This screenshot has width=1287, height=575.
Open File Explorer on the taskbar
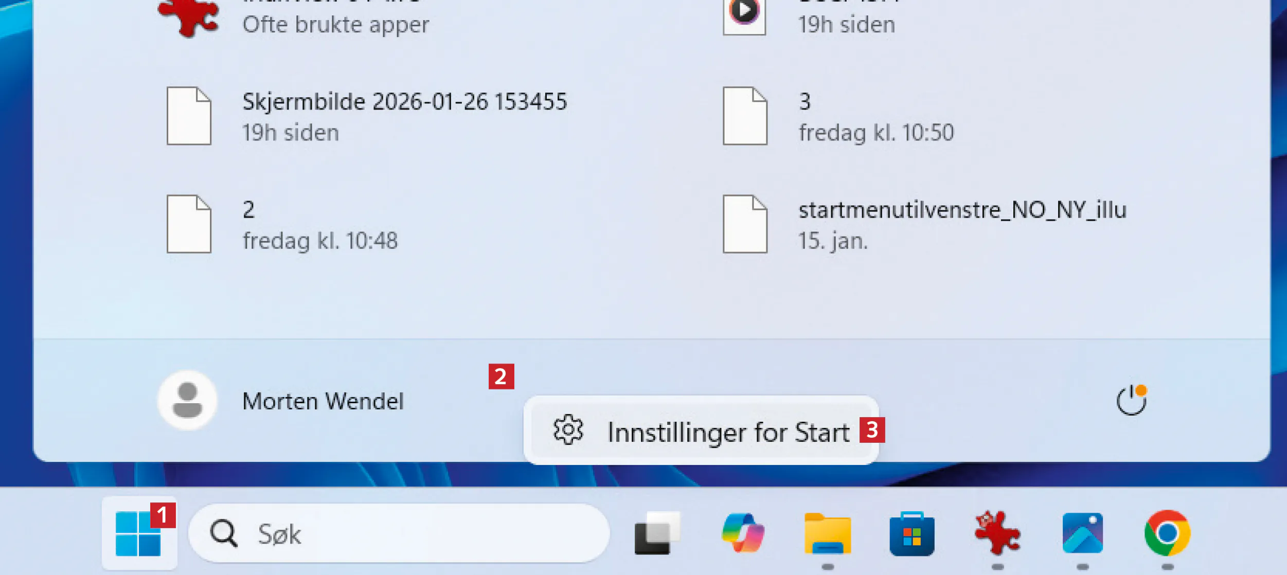click(827, 533)
